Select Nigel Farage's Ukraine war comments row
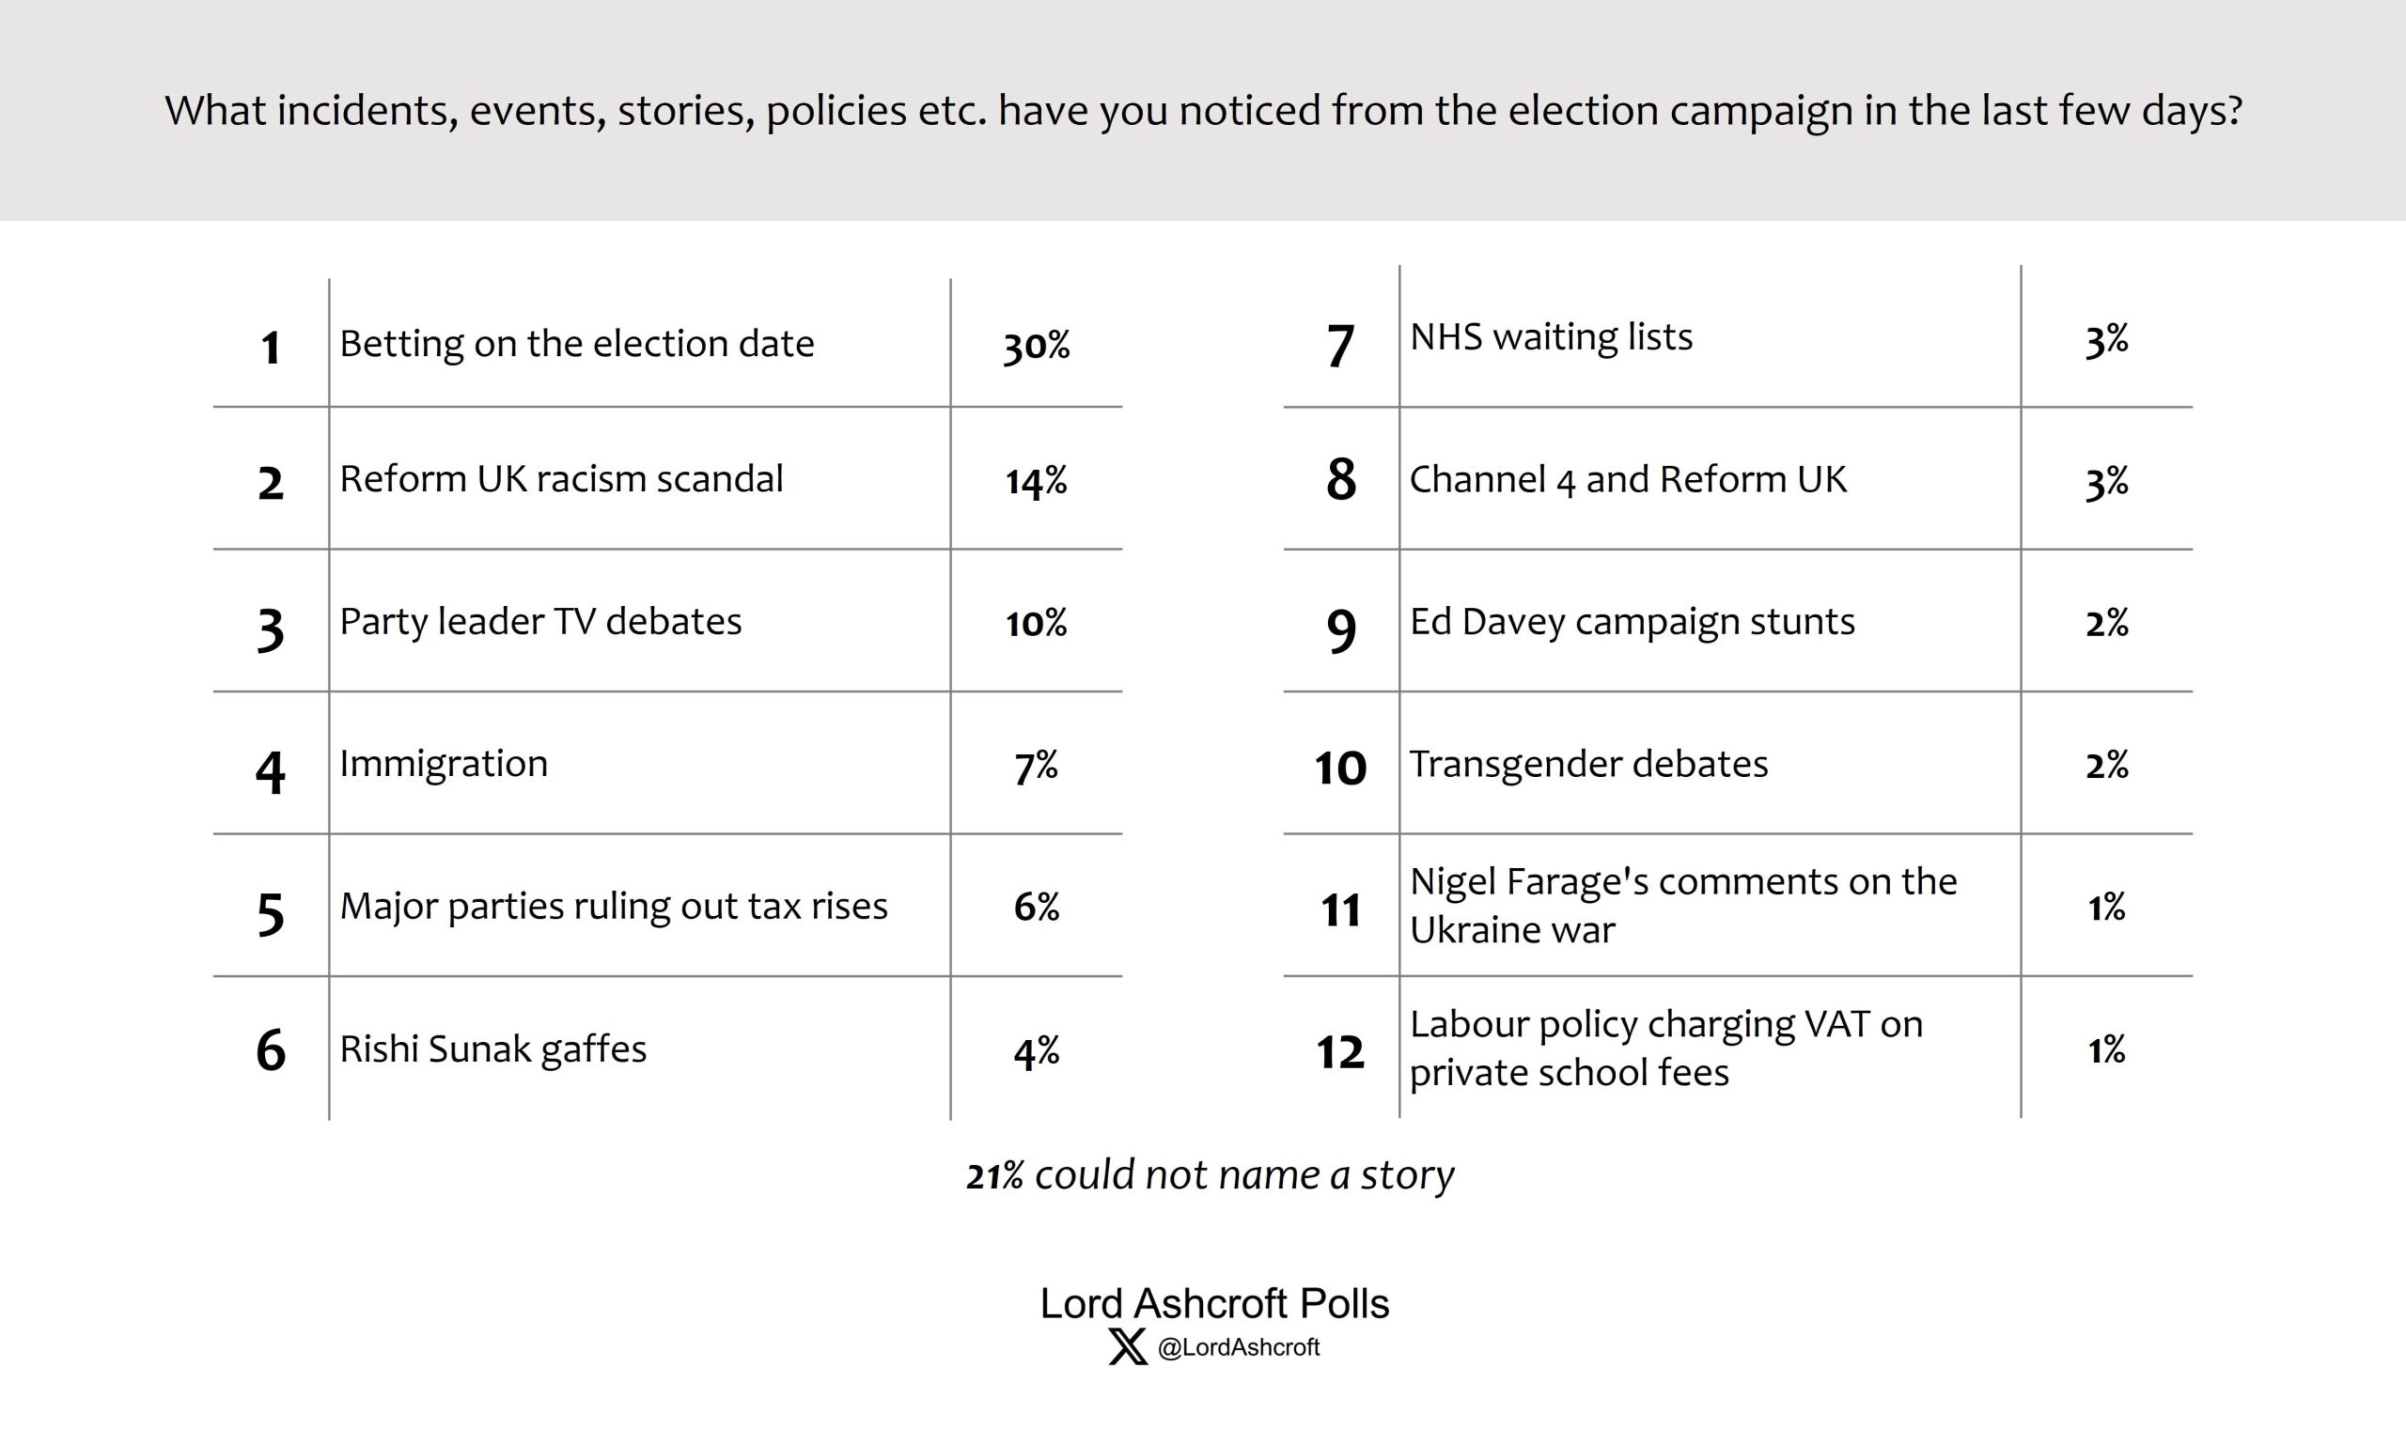 click(x=1681, y=905)
